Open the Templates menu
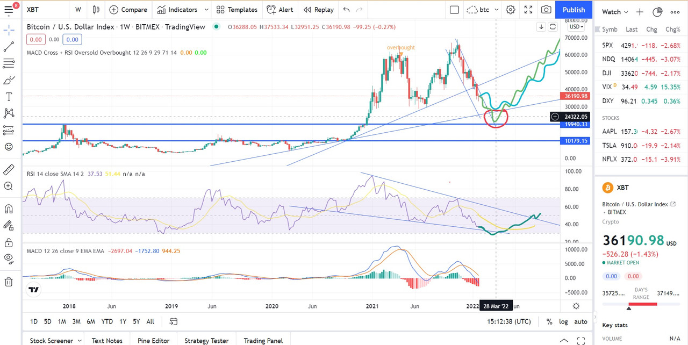 pyautogui.click(x=236, y=10)
